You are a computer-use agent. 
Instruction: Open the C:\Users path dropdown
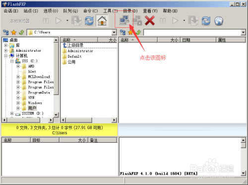tap(114, 32)
